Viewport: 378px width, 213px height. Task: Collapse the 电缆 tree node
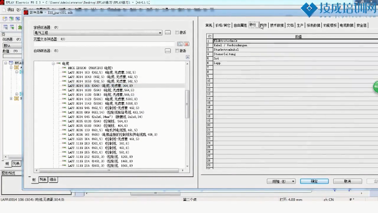[x=53, y=64]
